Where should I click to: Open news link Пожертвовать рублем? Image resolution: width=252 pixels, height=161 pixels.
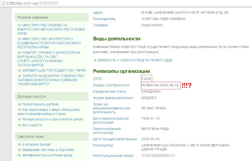[x=40, y=104]
